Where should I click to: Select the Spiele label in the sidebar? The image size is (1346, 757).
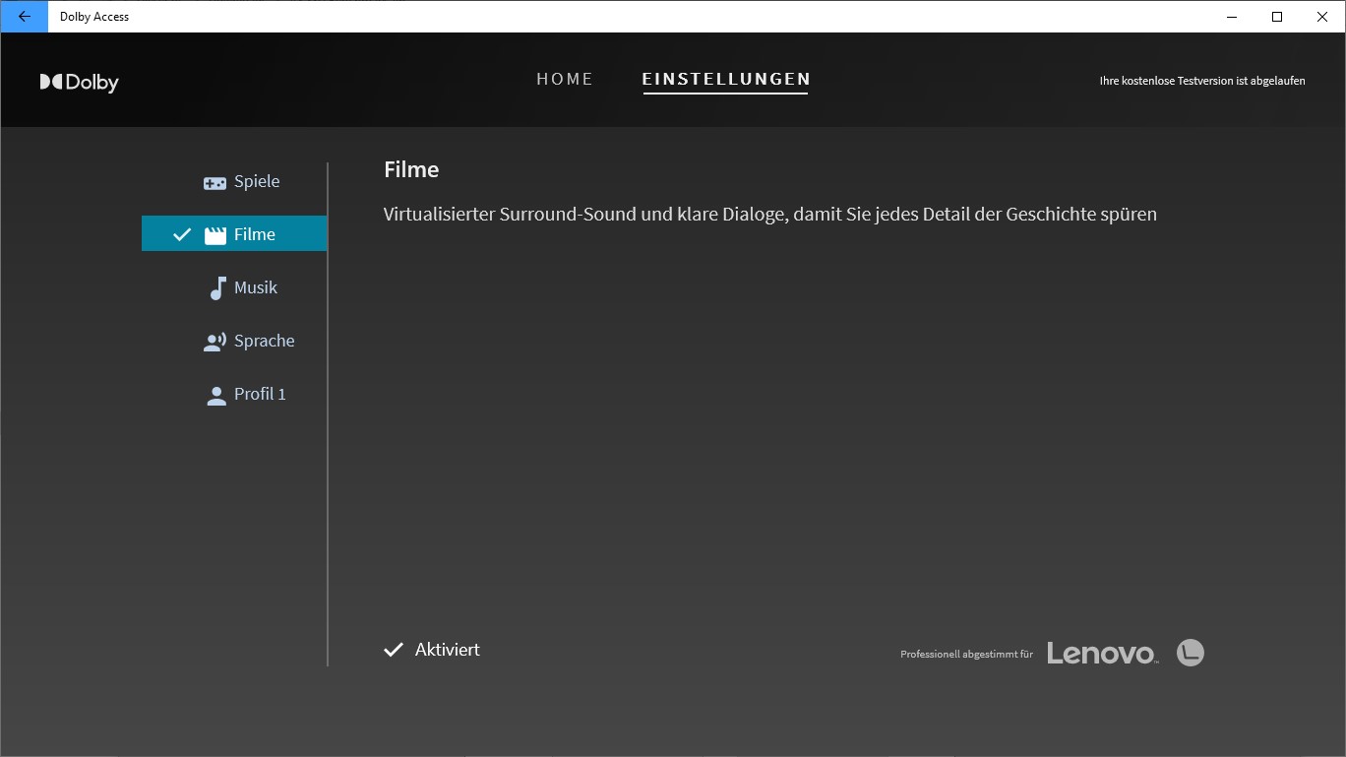[x=257, y=181]
